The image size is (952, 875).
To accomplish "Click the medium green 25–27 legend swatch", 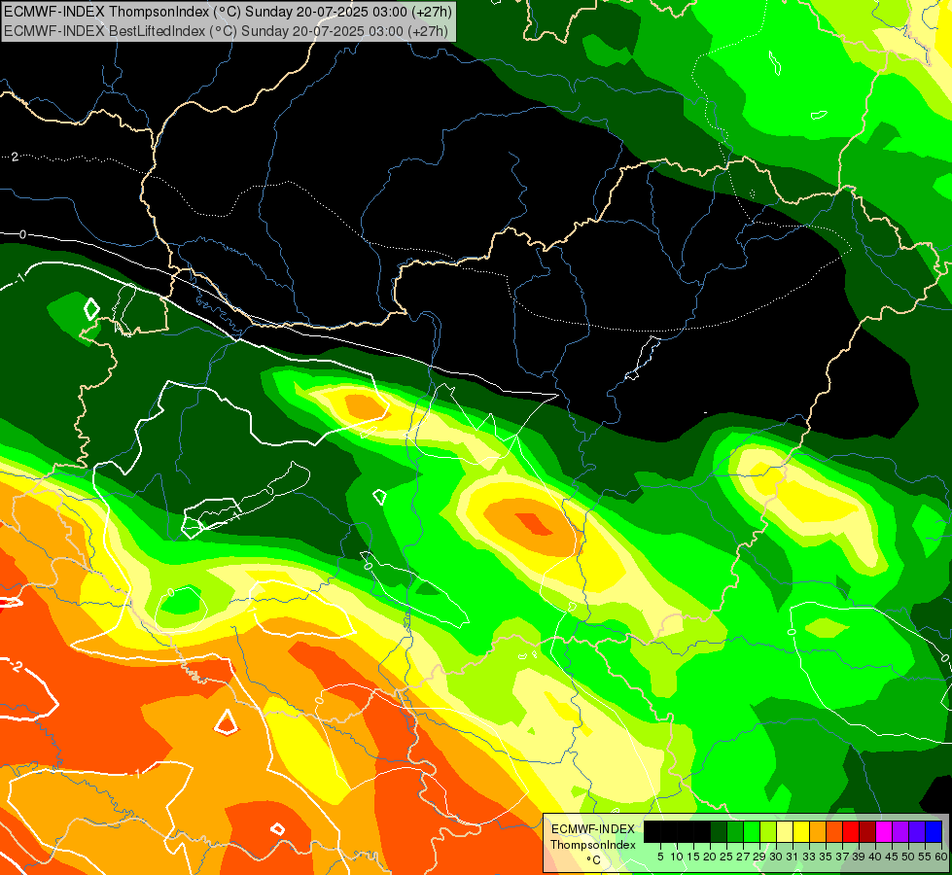I will point(735,831).
